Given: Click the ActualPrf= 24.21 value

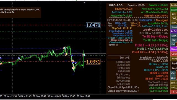Looking at the screenshot, I should click(x=158, y=23).
